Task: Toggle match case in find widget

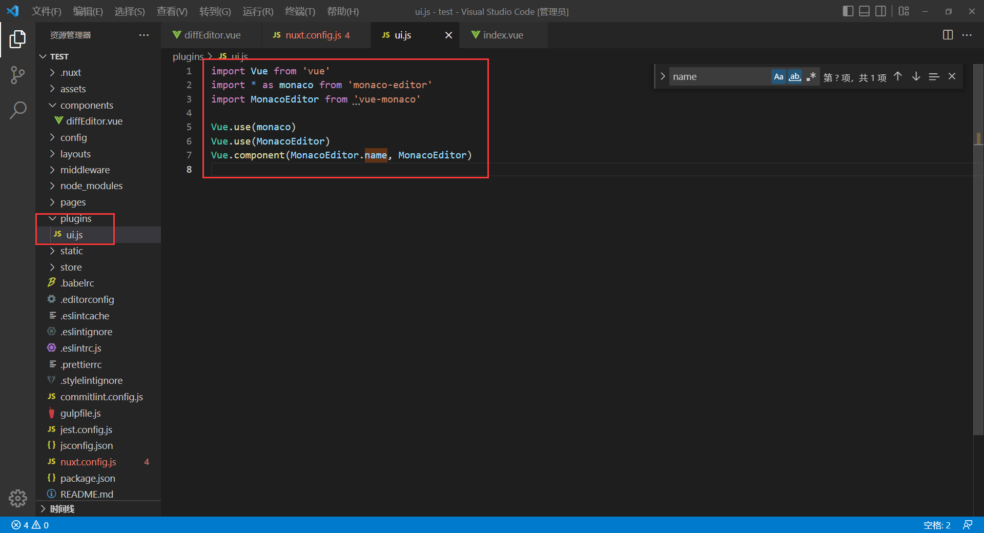Action: pyautogui.click(x=778, y=77)
